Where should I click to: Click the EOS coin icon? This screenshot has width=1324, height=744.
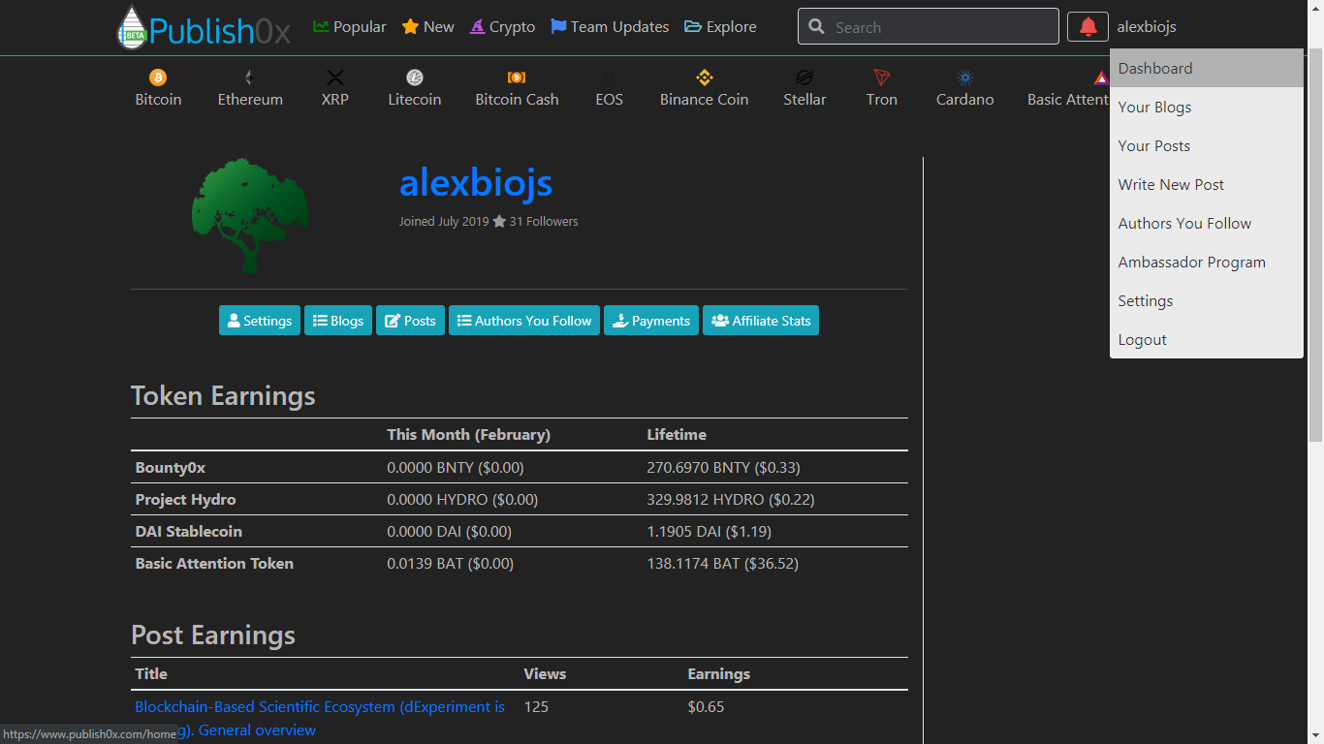click(x=610, y=77)
